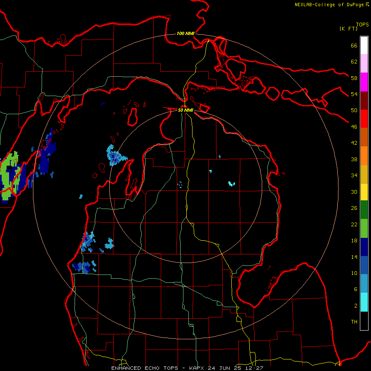Click the 10 legend value

[x=354, y=273]
